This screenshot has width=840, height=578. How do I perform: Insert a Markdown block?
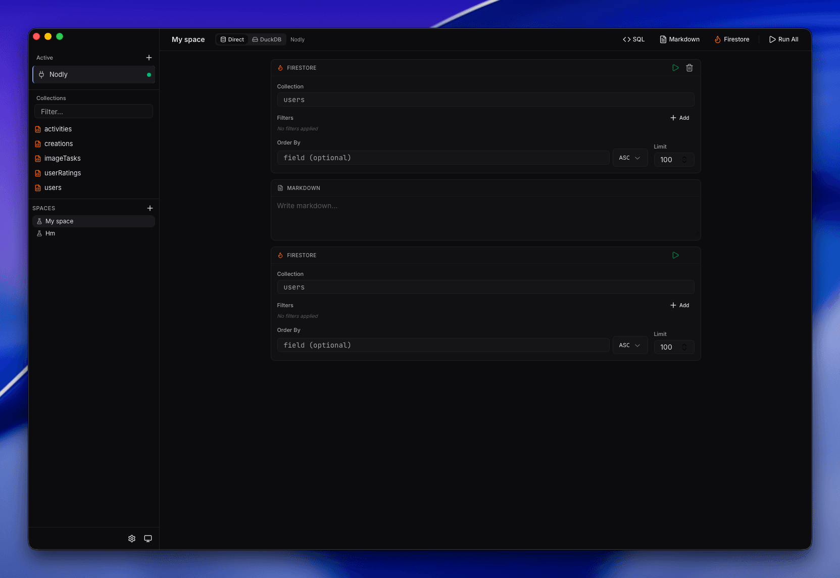click(679, 39)
